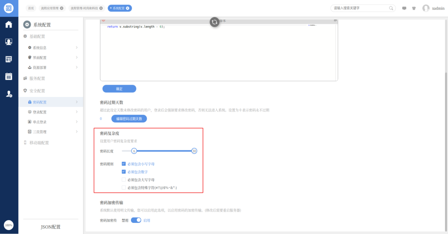Screen dimensions: 448x234
Task: Open the messages chat bubble icon
Action: click(404, 8)
